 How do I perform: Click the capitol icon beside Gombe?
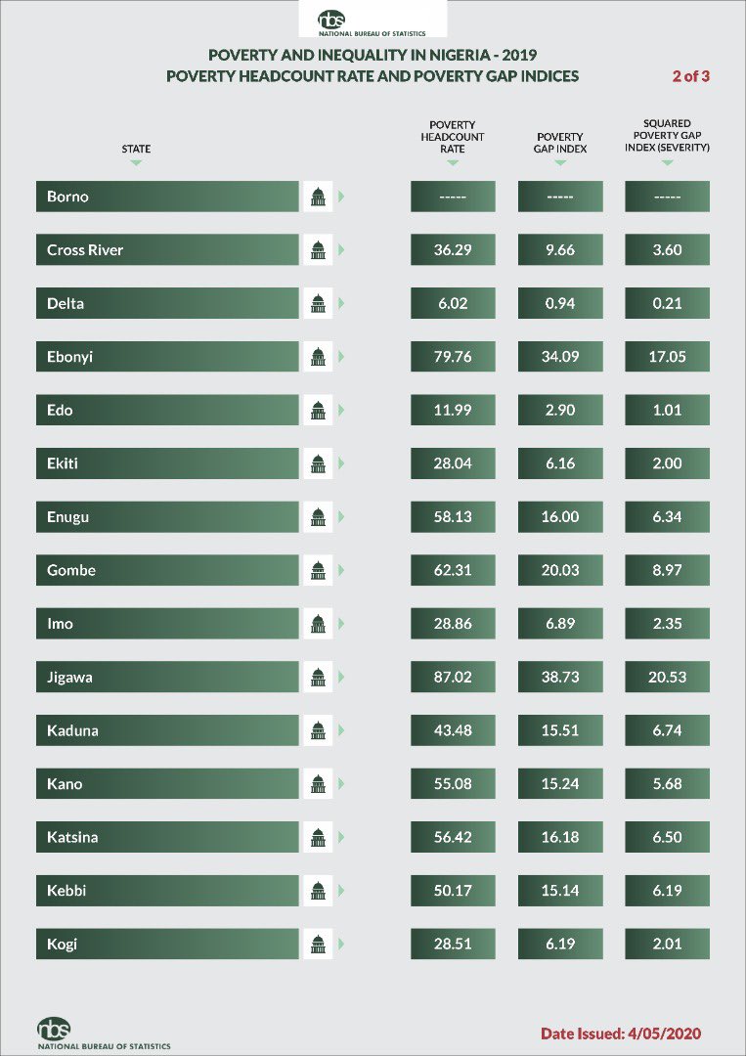coord(318,570)
